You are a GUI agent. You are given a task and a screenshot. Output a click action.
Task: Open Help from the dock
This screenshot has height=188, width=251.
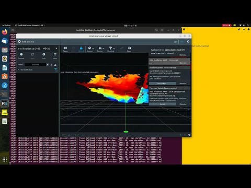(x=5, y=85)
